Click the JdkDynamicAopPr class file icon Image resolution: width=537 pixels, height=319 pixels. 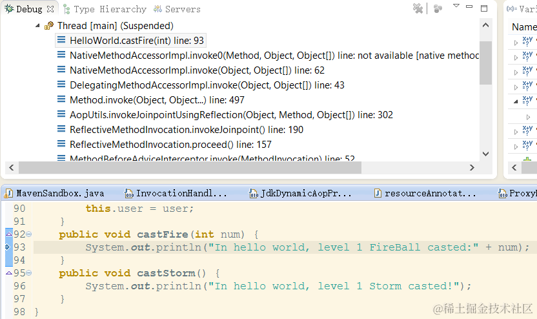pos(253,194)
